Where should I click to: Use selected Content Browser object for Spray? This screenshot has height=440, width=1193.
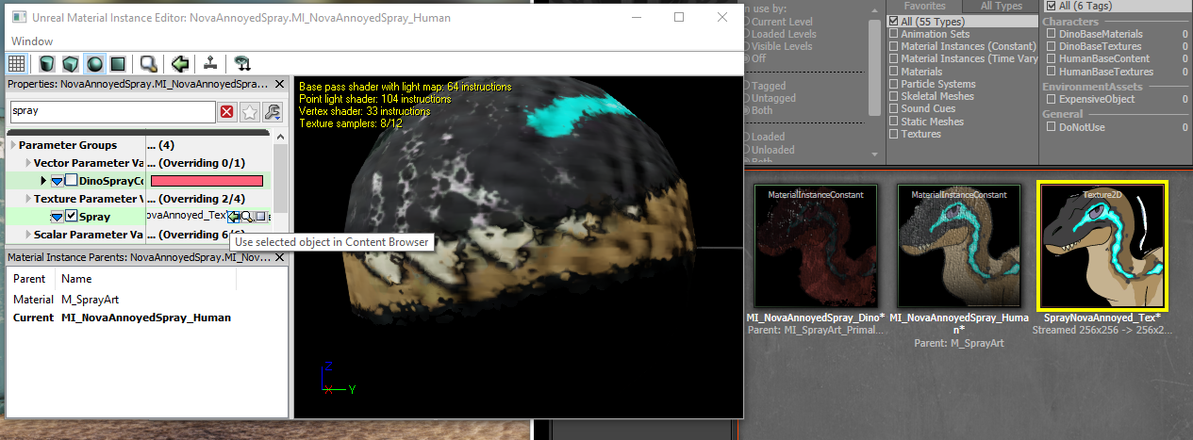point(234,217)
